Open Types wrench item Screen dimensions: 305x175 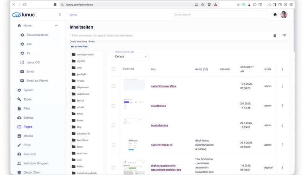[27, 99]
